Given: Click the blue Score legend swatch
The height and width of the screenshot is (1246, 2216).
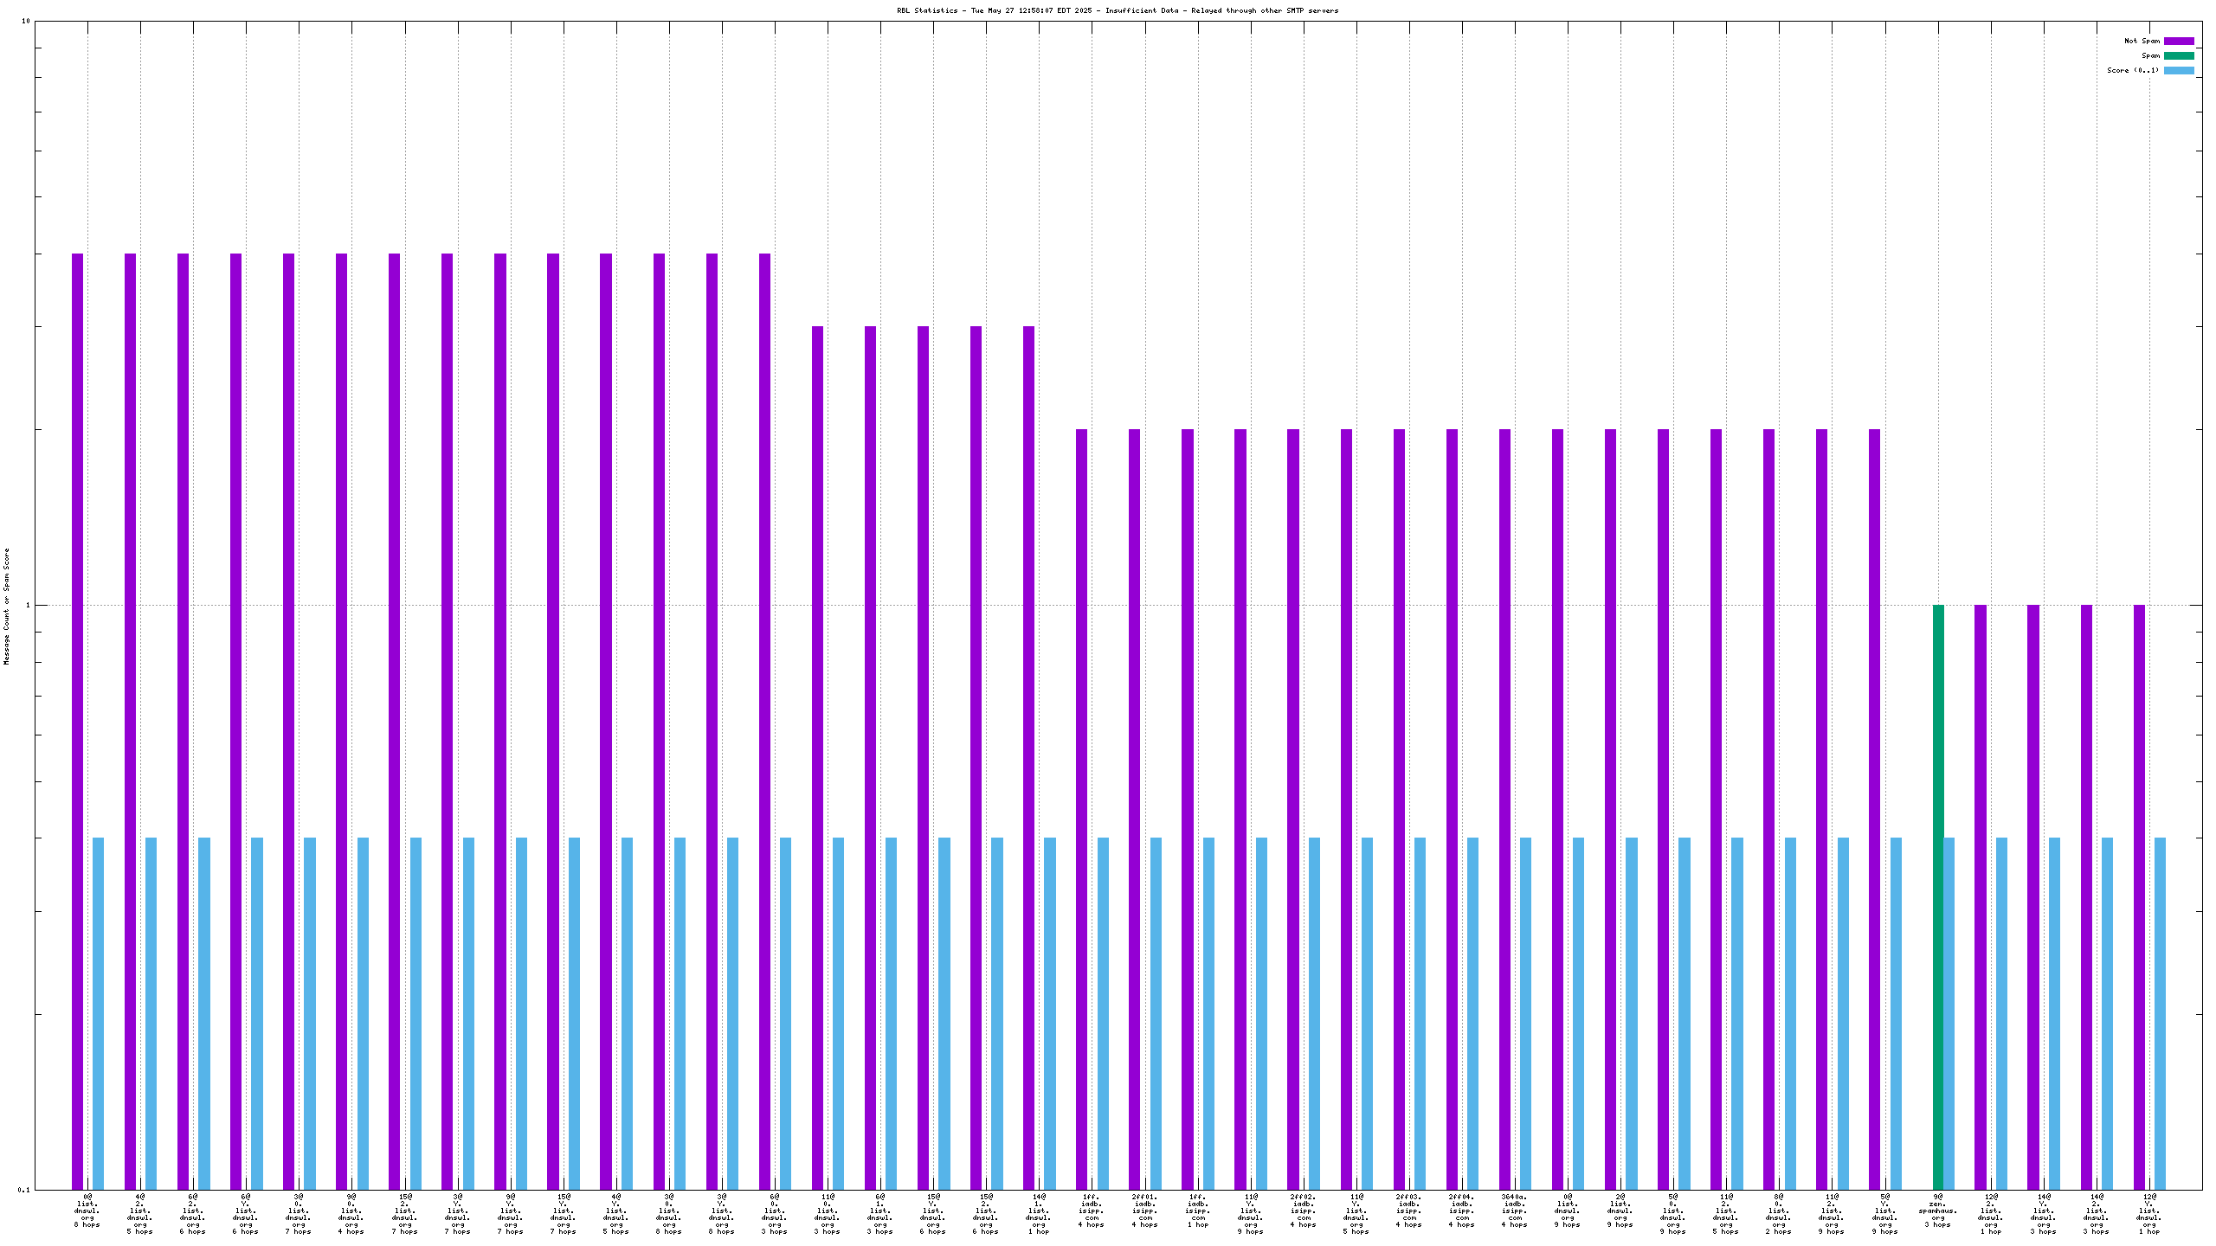Looking at the screenshot, I should tap(2179, 70).
